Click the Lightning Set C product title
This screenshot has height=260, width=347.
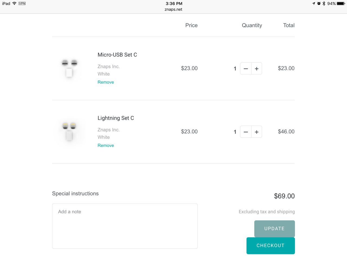[x=116, y=118]
